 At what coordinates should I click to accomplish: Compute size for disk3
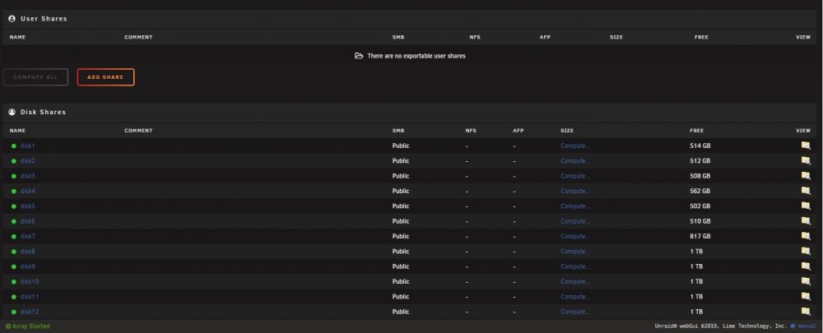coord(574,176)
